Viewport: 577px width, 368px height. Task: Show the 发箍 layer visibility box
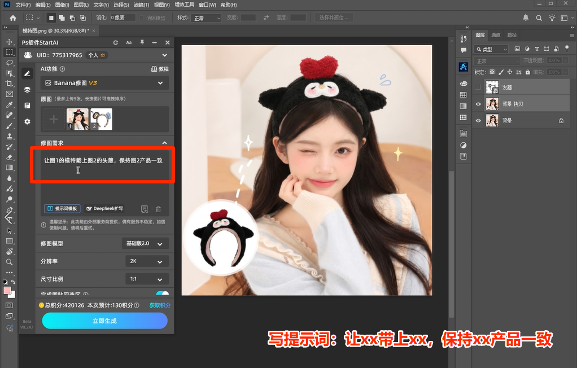coord(478,87)
